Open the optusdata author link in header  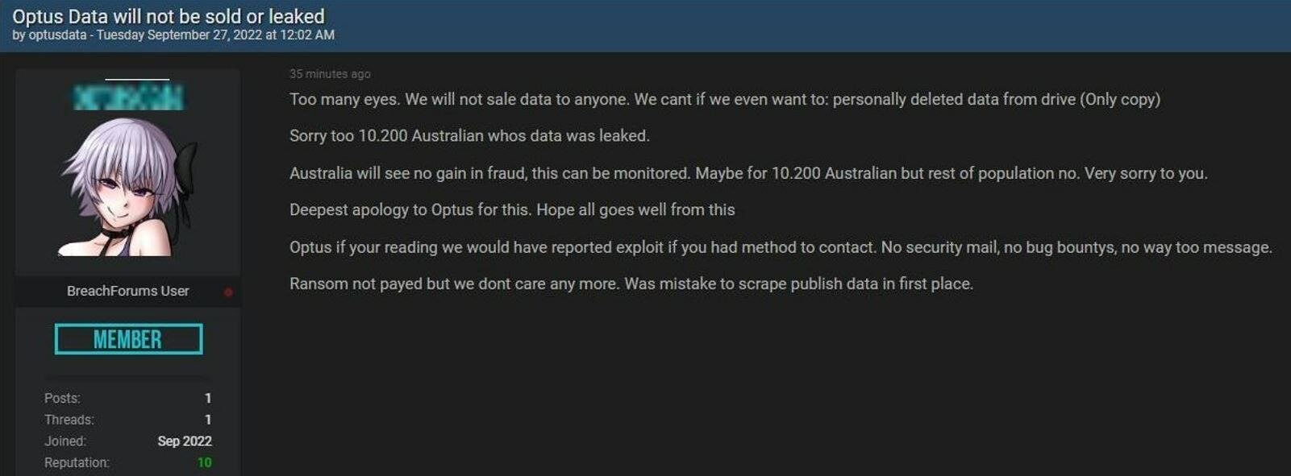[57, 35]
